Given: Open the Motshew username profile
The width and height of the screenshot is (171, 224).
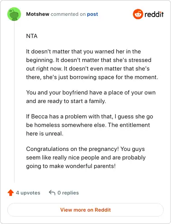Looking at the screenshot, I should tap(38, 14).
